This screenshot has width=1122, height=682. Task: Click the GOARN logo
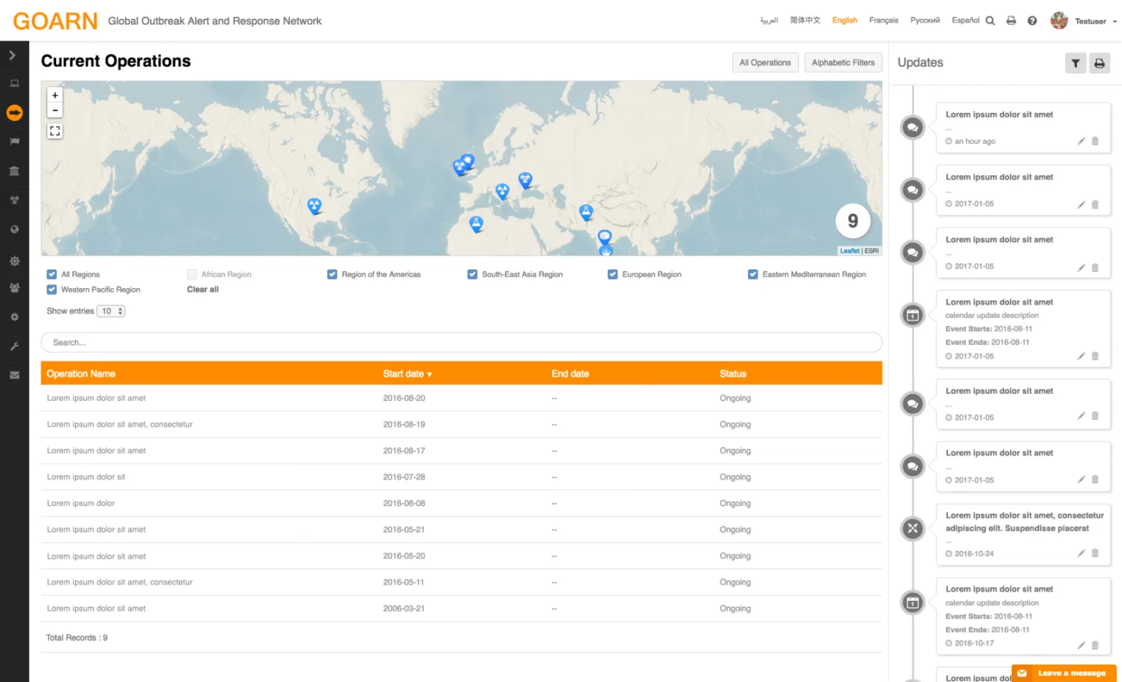(x=55, y=21)
